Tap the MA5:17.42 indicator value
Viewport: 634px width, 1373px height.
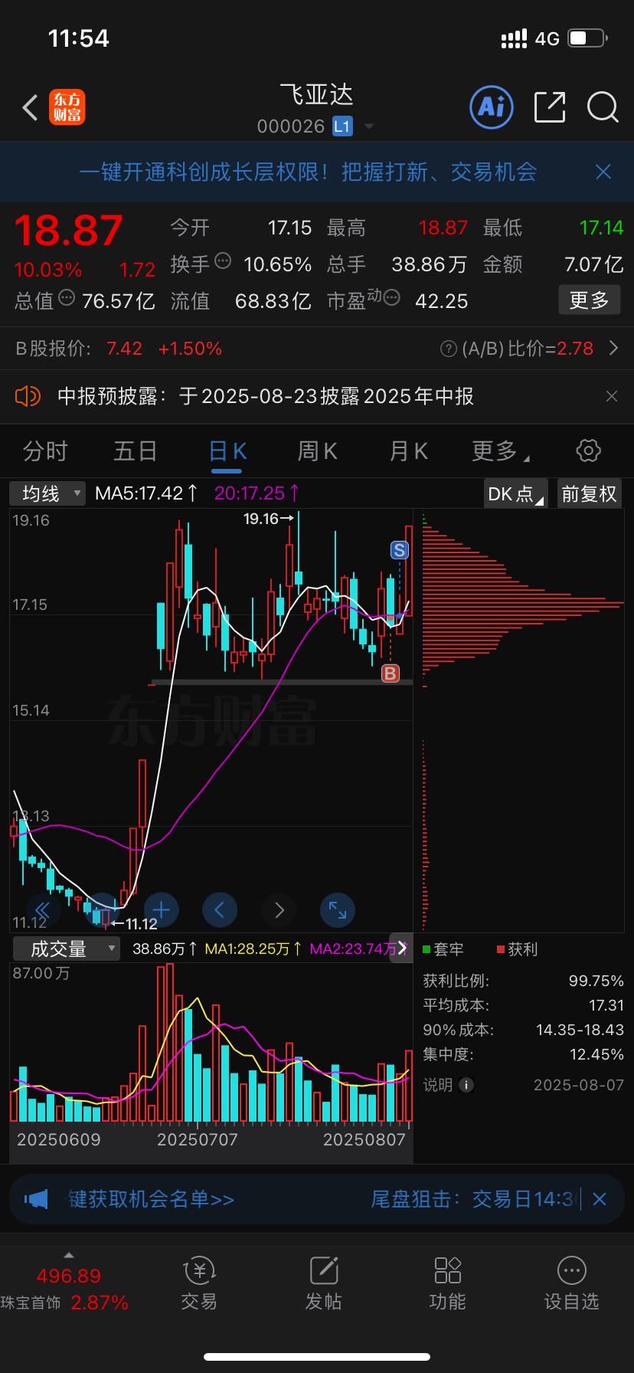[145, 493]
